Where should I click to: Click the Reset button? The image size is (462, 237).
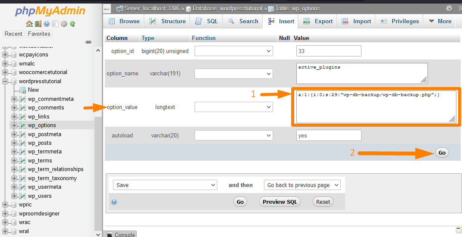[x=323, y=202]
